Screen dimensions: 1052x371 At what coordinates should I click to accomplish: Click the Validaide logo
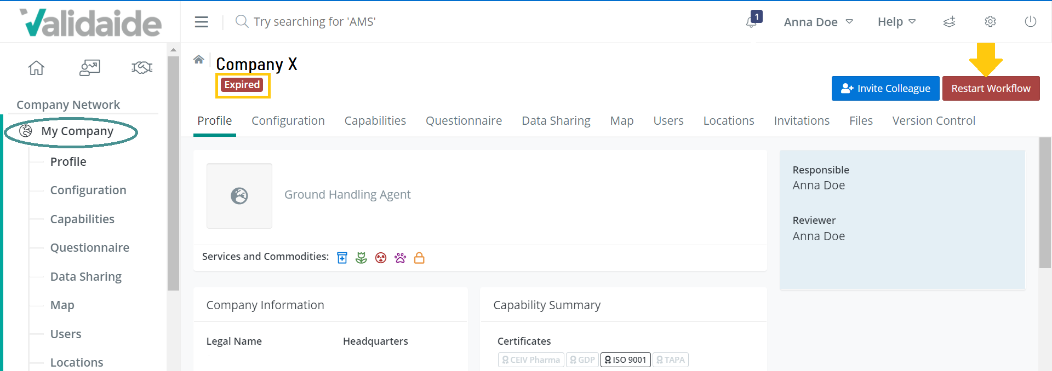pos(90,22)
